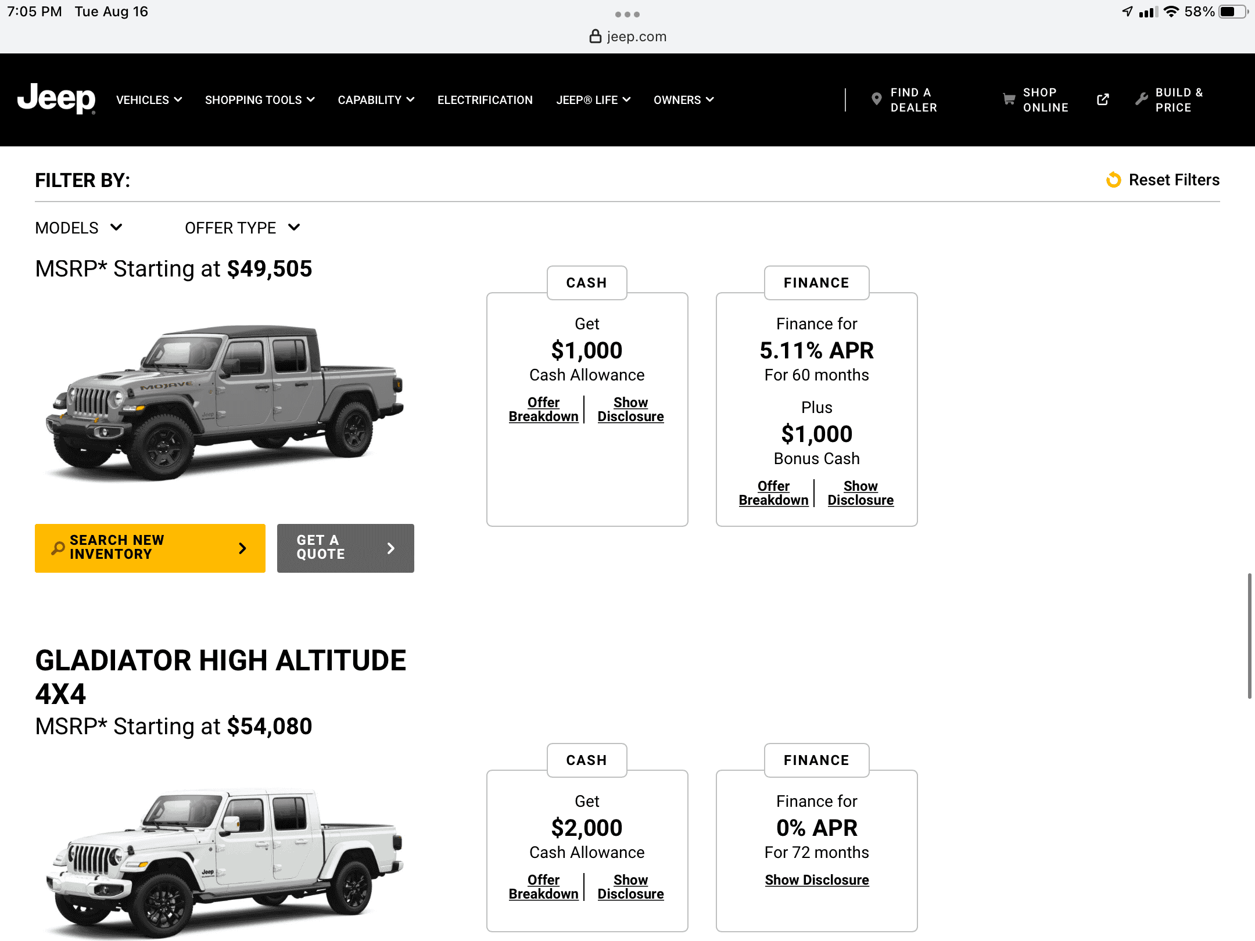
Task: Click the gray Gladiator Mojave image
Action: pyautogui.click(x=224, y=402)
